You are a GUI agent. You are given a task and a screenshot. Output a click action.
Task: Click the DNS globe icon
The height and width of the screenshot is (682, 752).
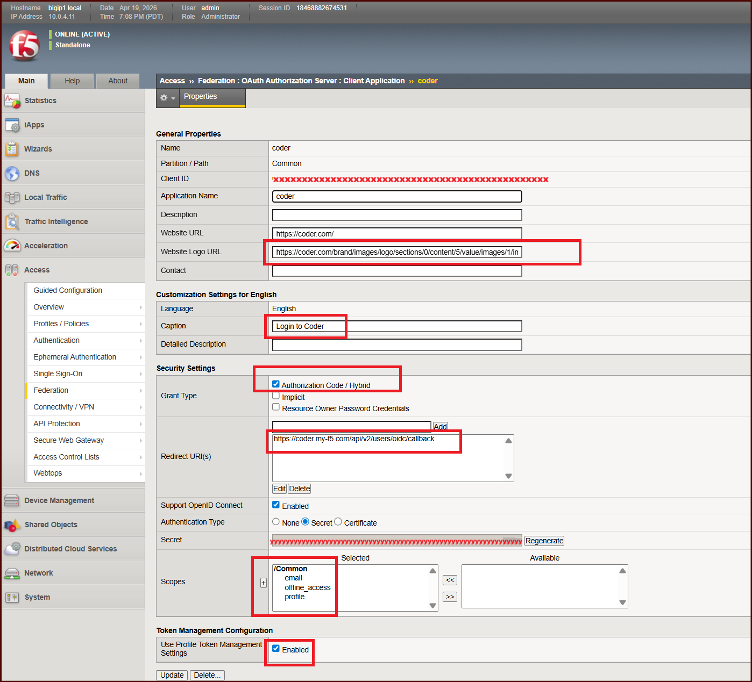[12, 173]
